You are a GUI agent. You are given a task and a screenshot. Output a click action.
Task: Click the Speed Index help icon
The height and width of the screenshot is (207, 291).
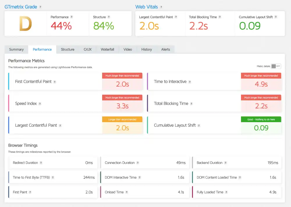[40, 104]
